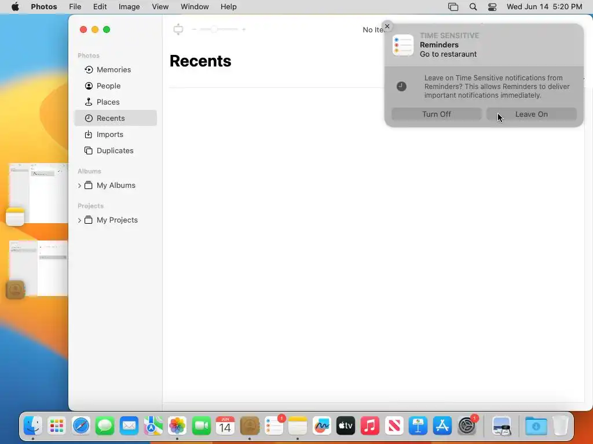Viewport: 593px width, 444px height.
Task: Open Places in the sidebar
Action: coord(116,102)
